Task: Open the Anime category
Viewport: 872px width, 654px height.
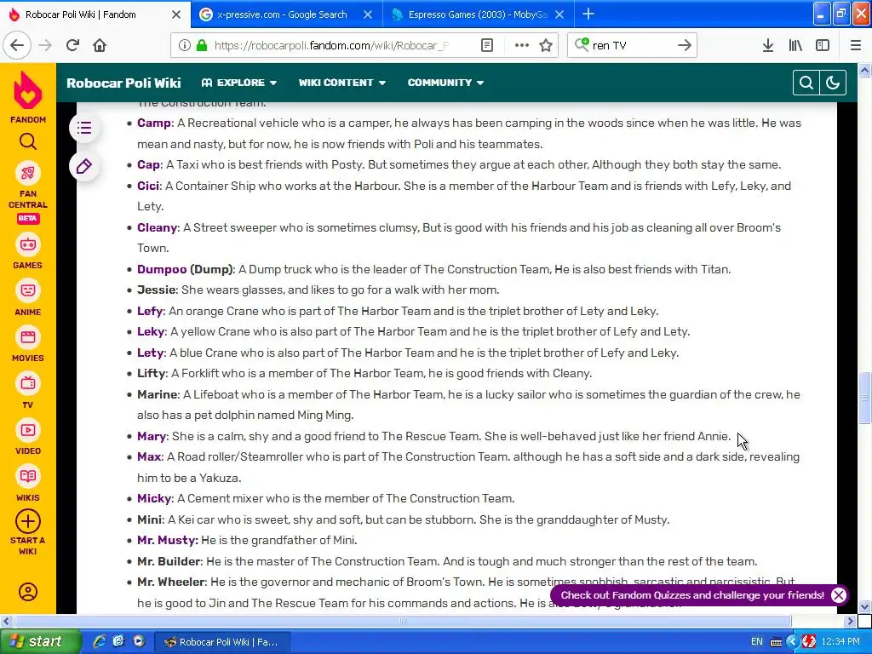Action: (28, 299)
